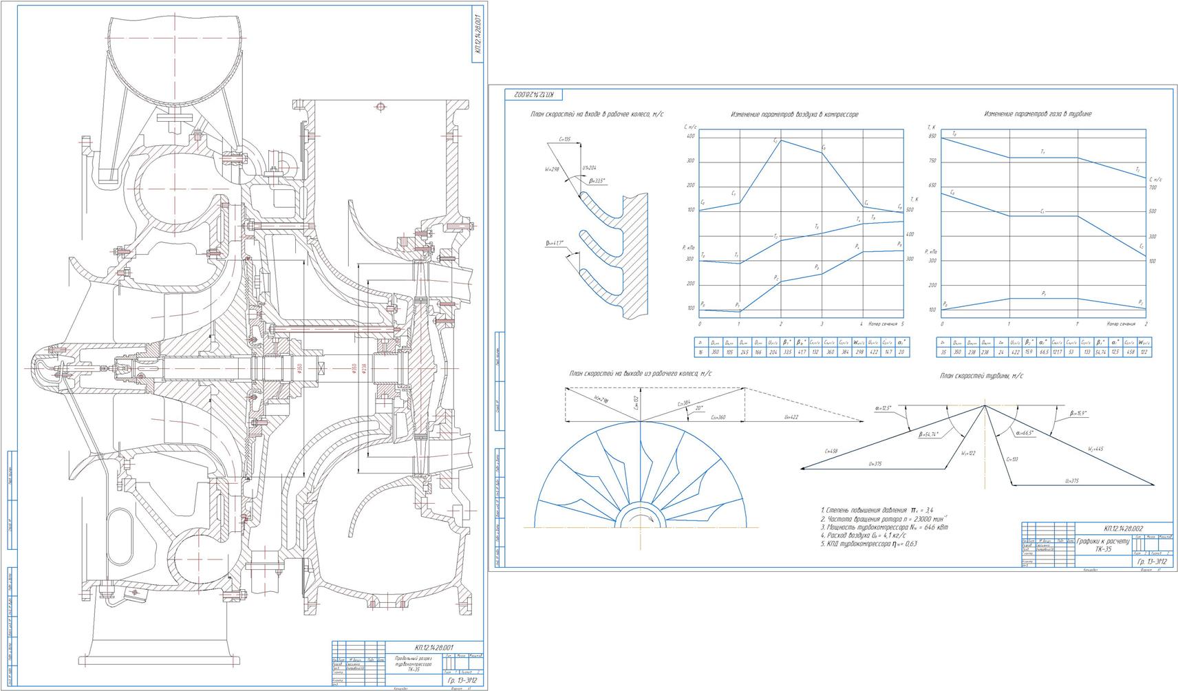Click the note '5. КПД турбокомпрессора = 0,63'
1178x691 pixels.
click(x=869, y=544)
